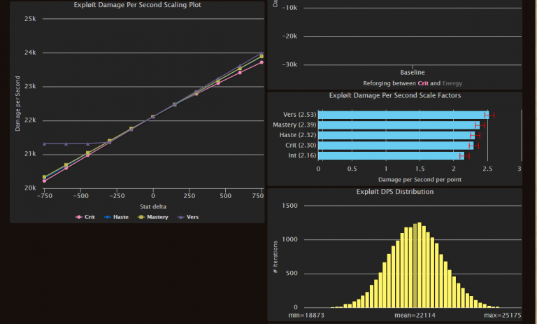Click the red error bar on the Vers bar
The width and height of the screenshot is (537, 324).
pos(489,115)
